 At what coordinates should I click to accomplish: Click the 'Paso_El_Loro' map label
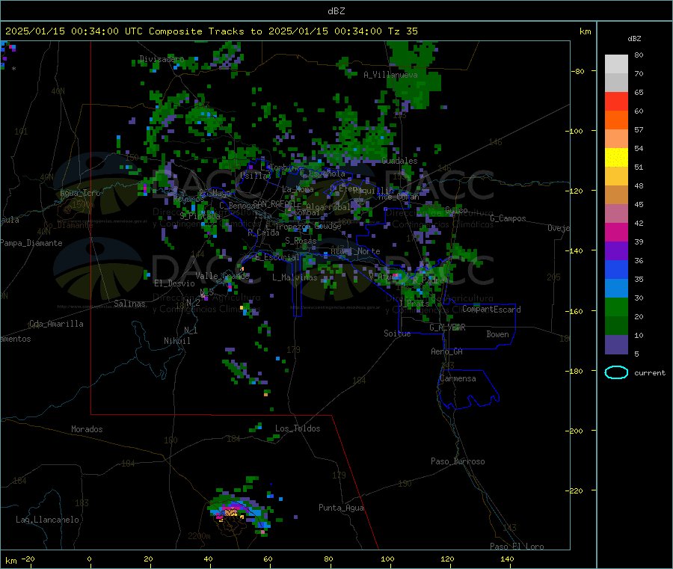(517, 547)
